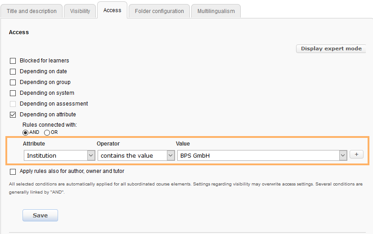The width and height of the screenshot is (373, 234).
Task: Check Depending on date option
Action: point(13,71)
